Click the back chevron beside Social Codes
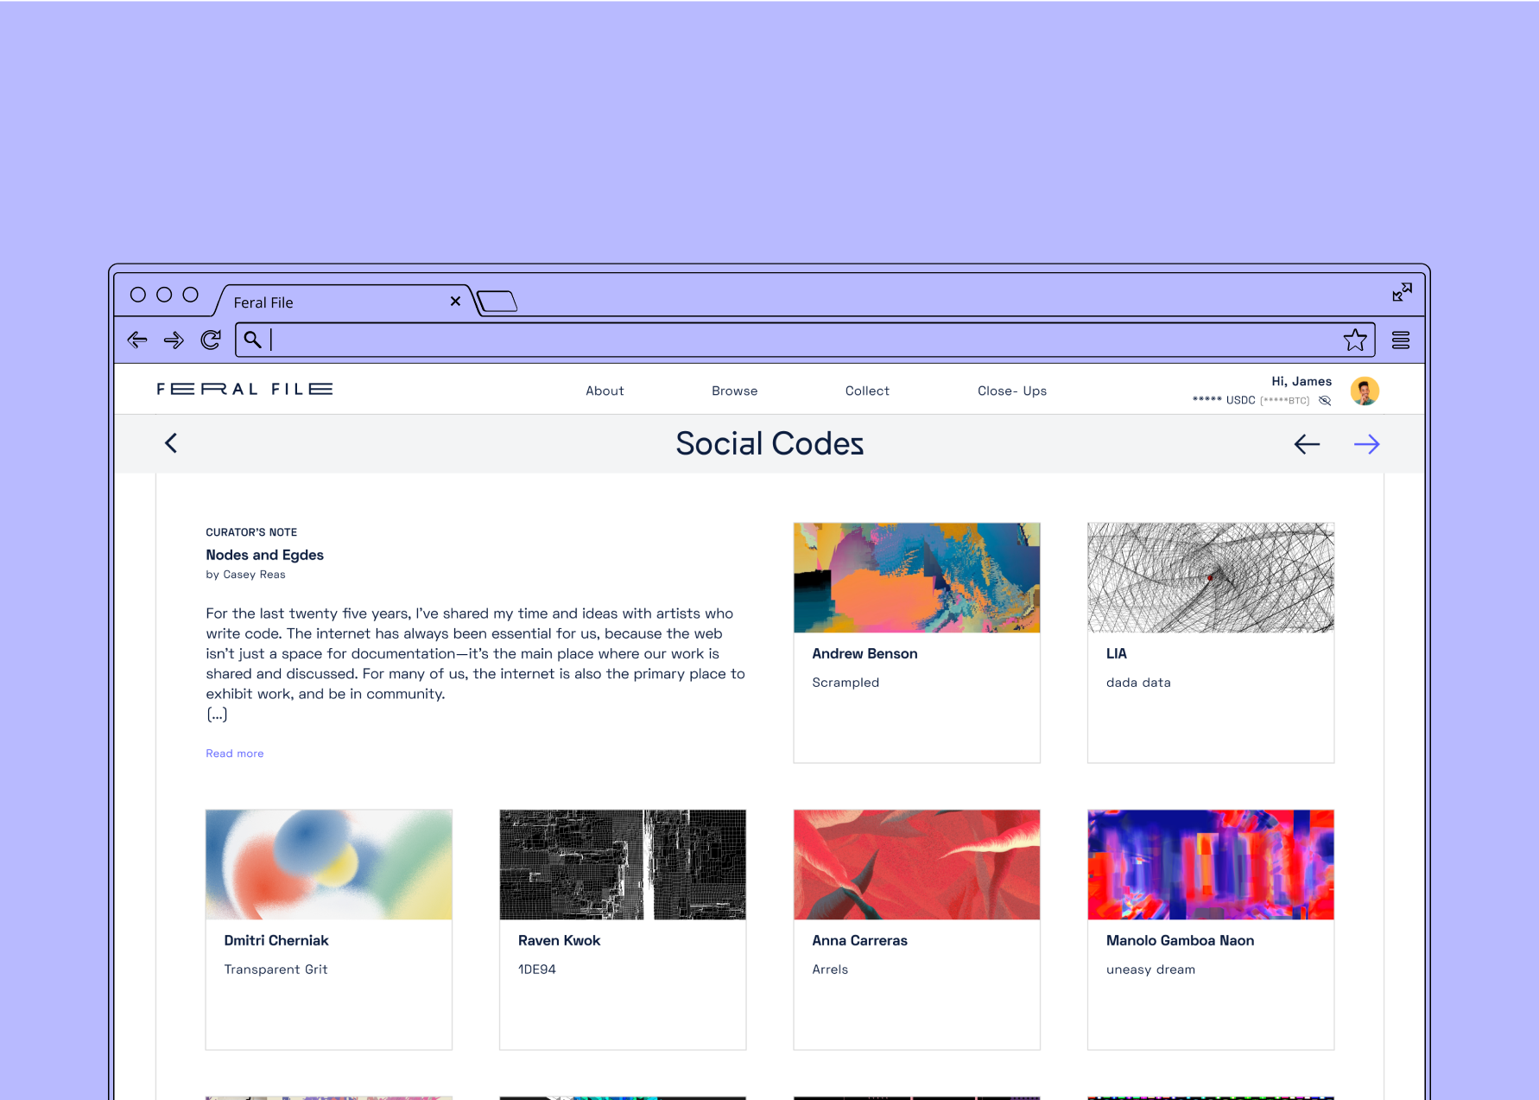 pos(171,443)
